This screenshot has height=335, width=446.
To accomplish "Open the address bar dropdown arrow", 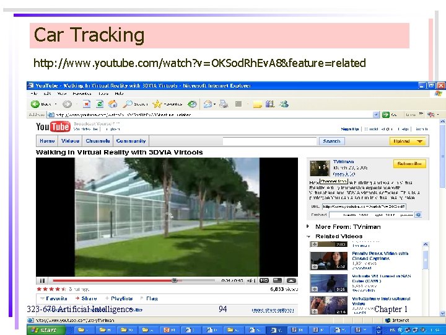I will 376,115.
